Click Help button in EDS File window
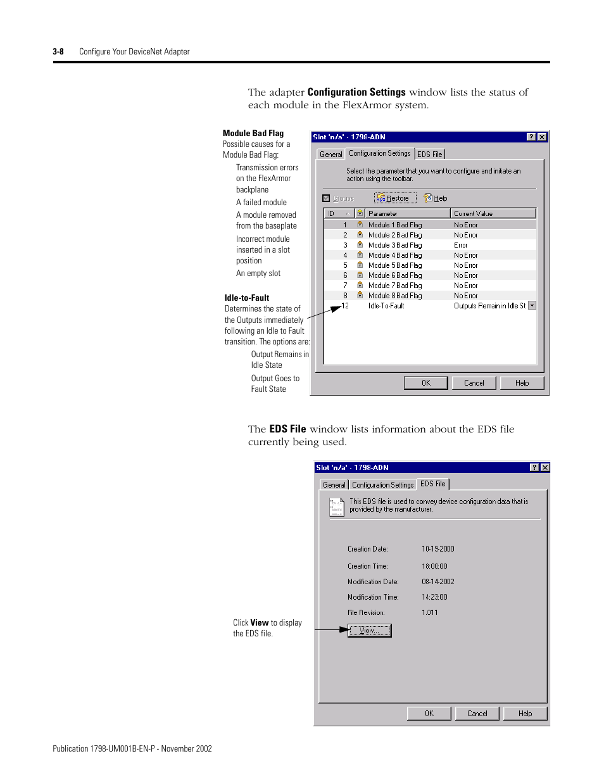The height and width of the screenshot is (782, 604). (x=525, y=714)
